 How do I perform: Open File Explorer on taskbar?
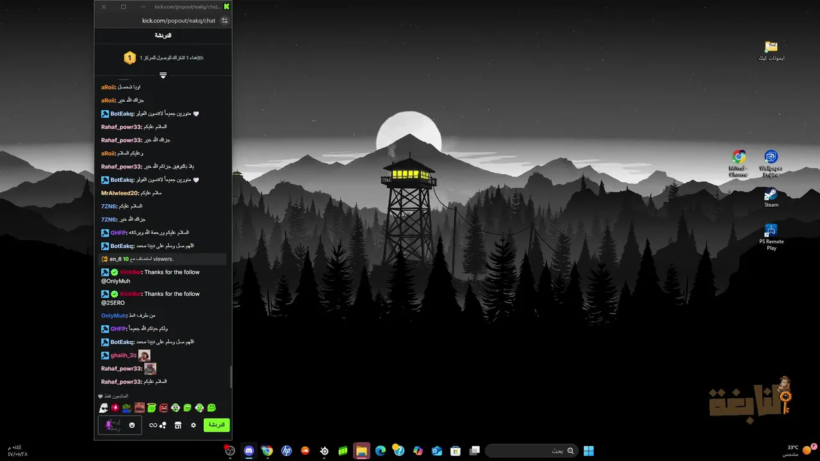click(x=361, y=451)
